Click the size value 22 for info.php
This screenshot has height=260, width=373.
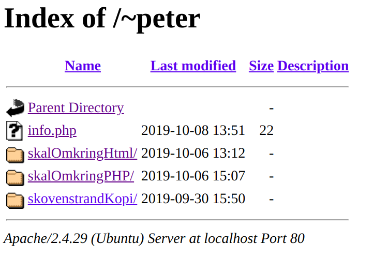(266, 130)
